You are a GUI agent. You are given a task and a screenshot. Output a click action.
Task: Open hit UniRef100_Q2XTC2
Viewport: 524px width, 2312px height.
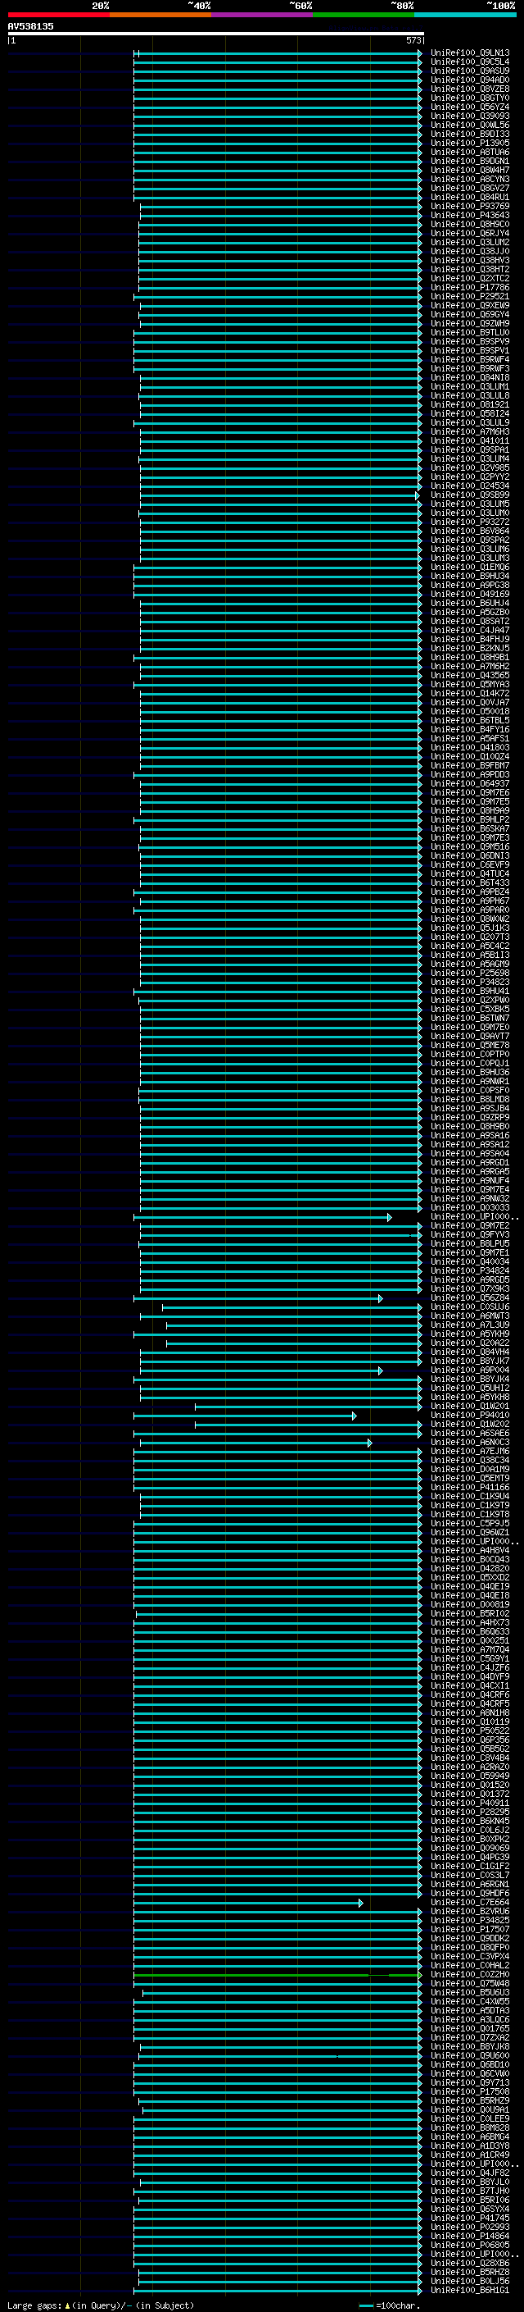pos(469,278)
